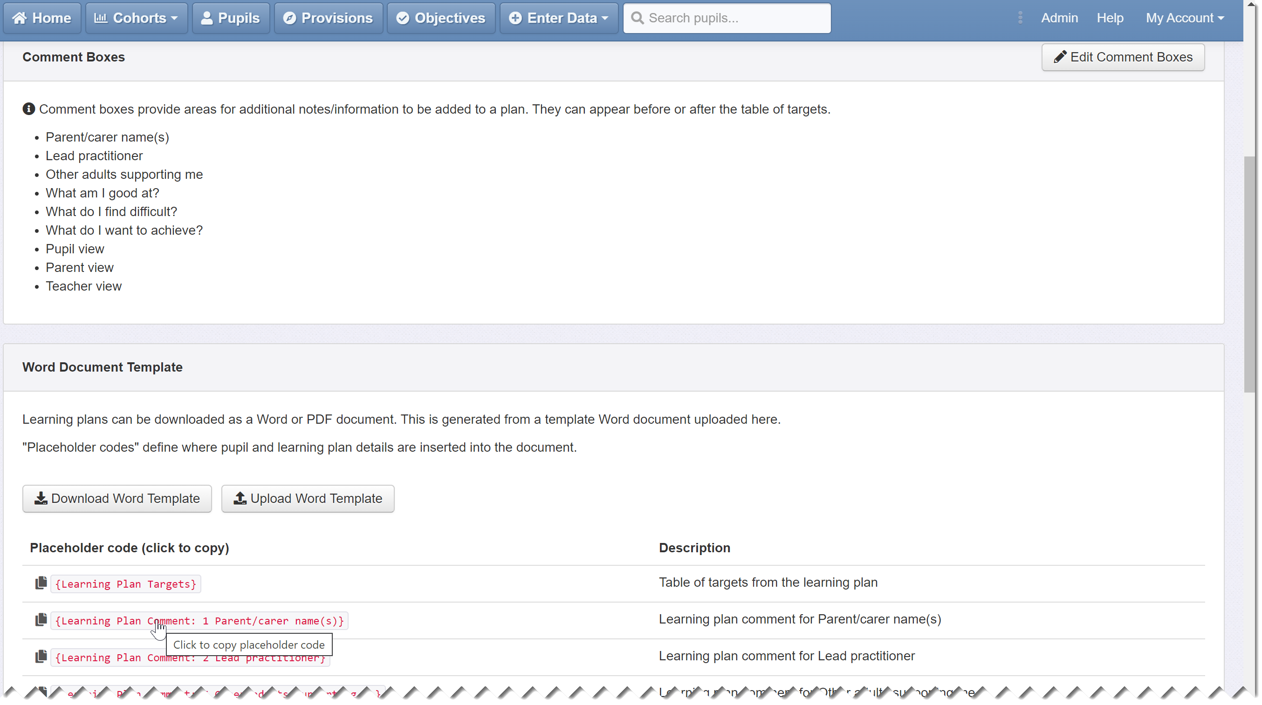1262x705 pixels.
Task: Expand the Cohorts dropdown menu
Action: (136, 18)
